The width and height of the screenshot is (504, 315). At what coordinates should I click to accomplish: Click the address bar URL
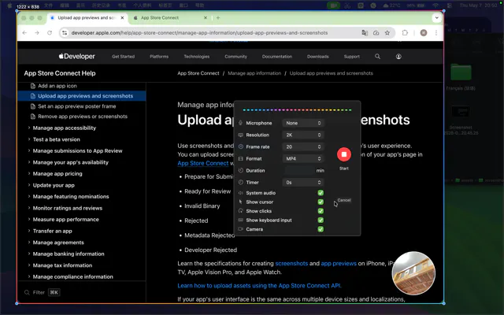tap(199, 33)
